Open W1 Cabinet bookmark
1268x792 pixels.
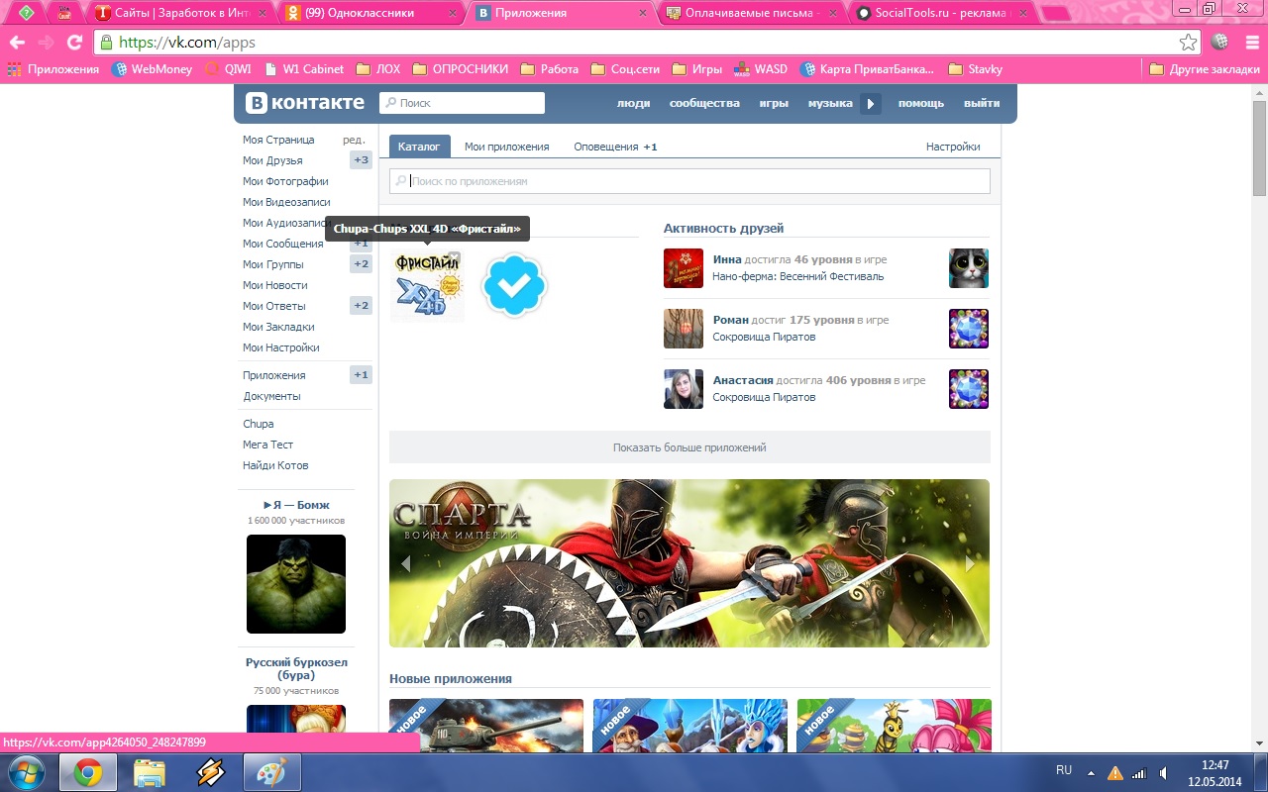coord(303,69)
